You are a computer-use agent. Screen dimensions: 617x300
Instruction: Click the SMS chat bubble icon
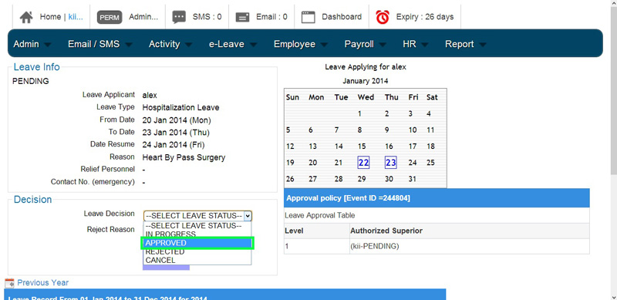[179, 17]
